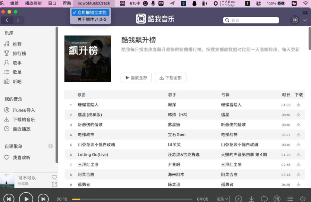This screenshot has height=202, width=311.
Task: Open the 排行榜 rankings page
Action: click(19, 54)
